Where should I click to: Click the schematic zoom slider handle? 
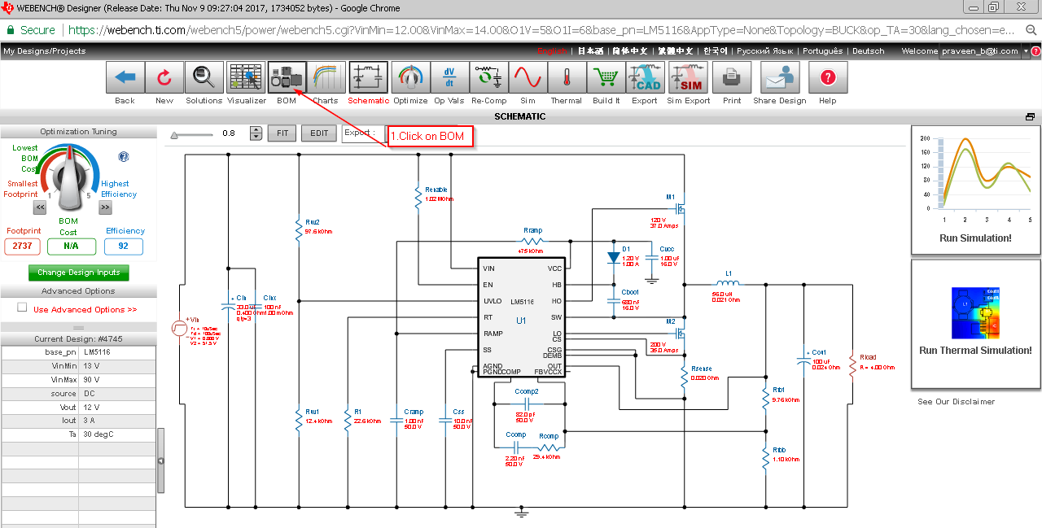pos(175,135)
